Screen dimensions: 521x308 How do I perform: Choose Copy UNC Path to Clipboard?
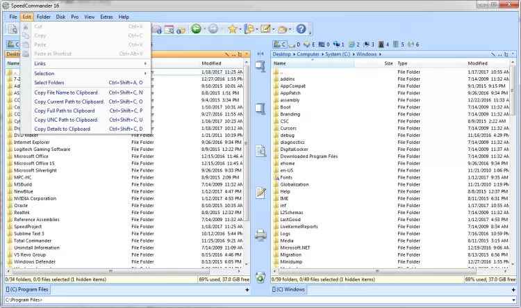(90, 120)
